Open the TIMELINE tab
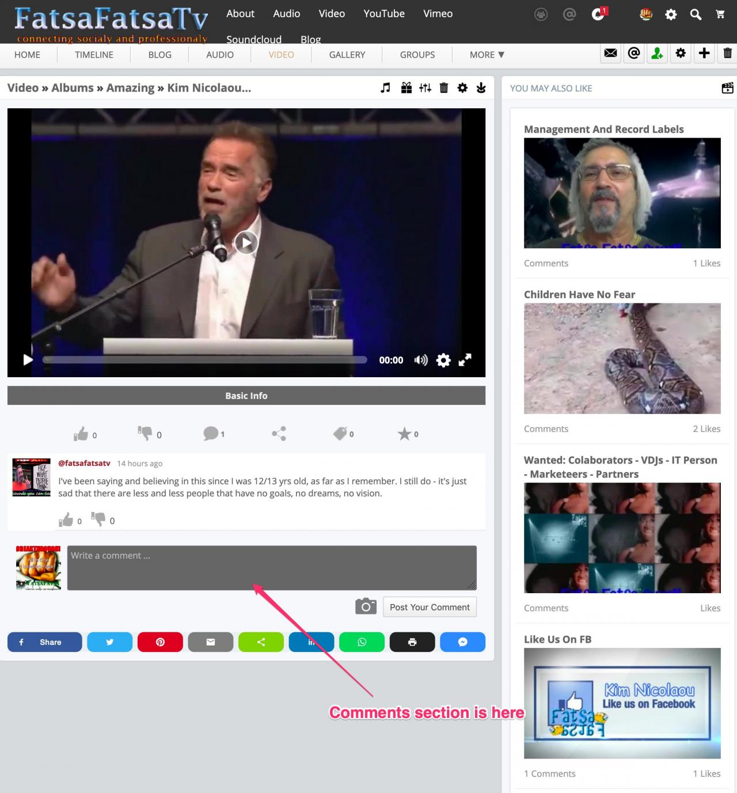 [x=94, y=55]
